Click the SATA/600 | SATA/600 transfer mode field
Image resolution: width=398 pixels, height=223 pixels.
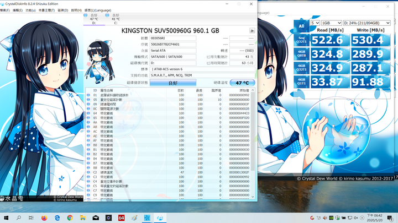(173, 57)
